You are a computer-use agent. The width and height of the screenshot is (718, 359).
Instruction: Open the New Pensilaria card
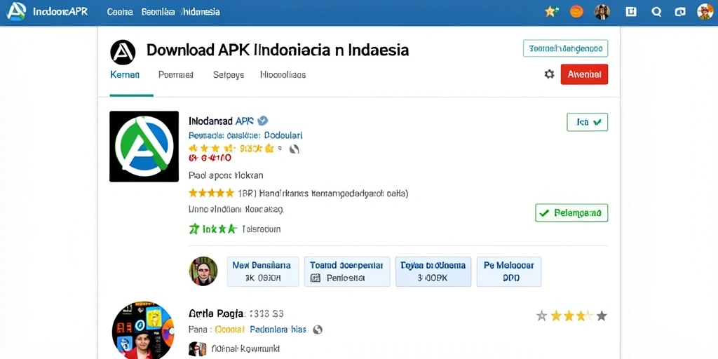pos(263,271)
